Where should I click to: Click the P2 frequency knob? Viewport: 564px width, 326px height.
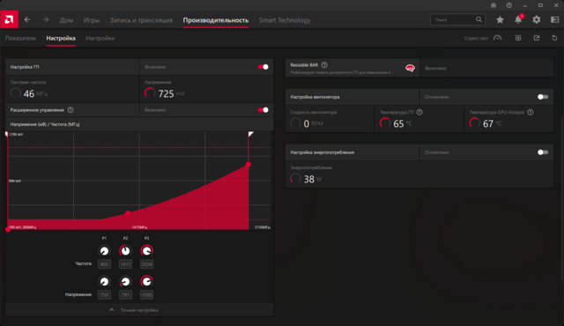125,251
